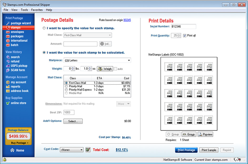Click the Amount input field
This screenshot has height=164, width=248.
80,44
